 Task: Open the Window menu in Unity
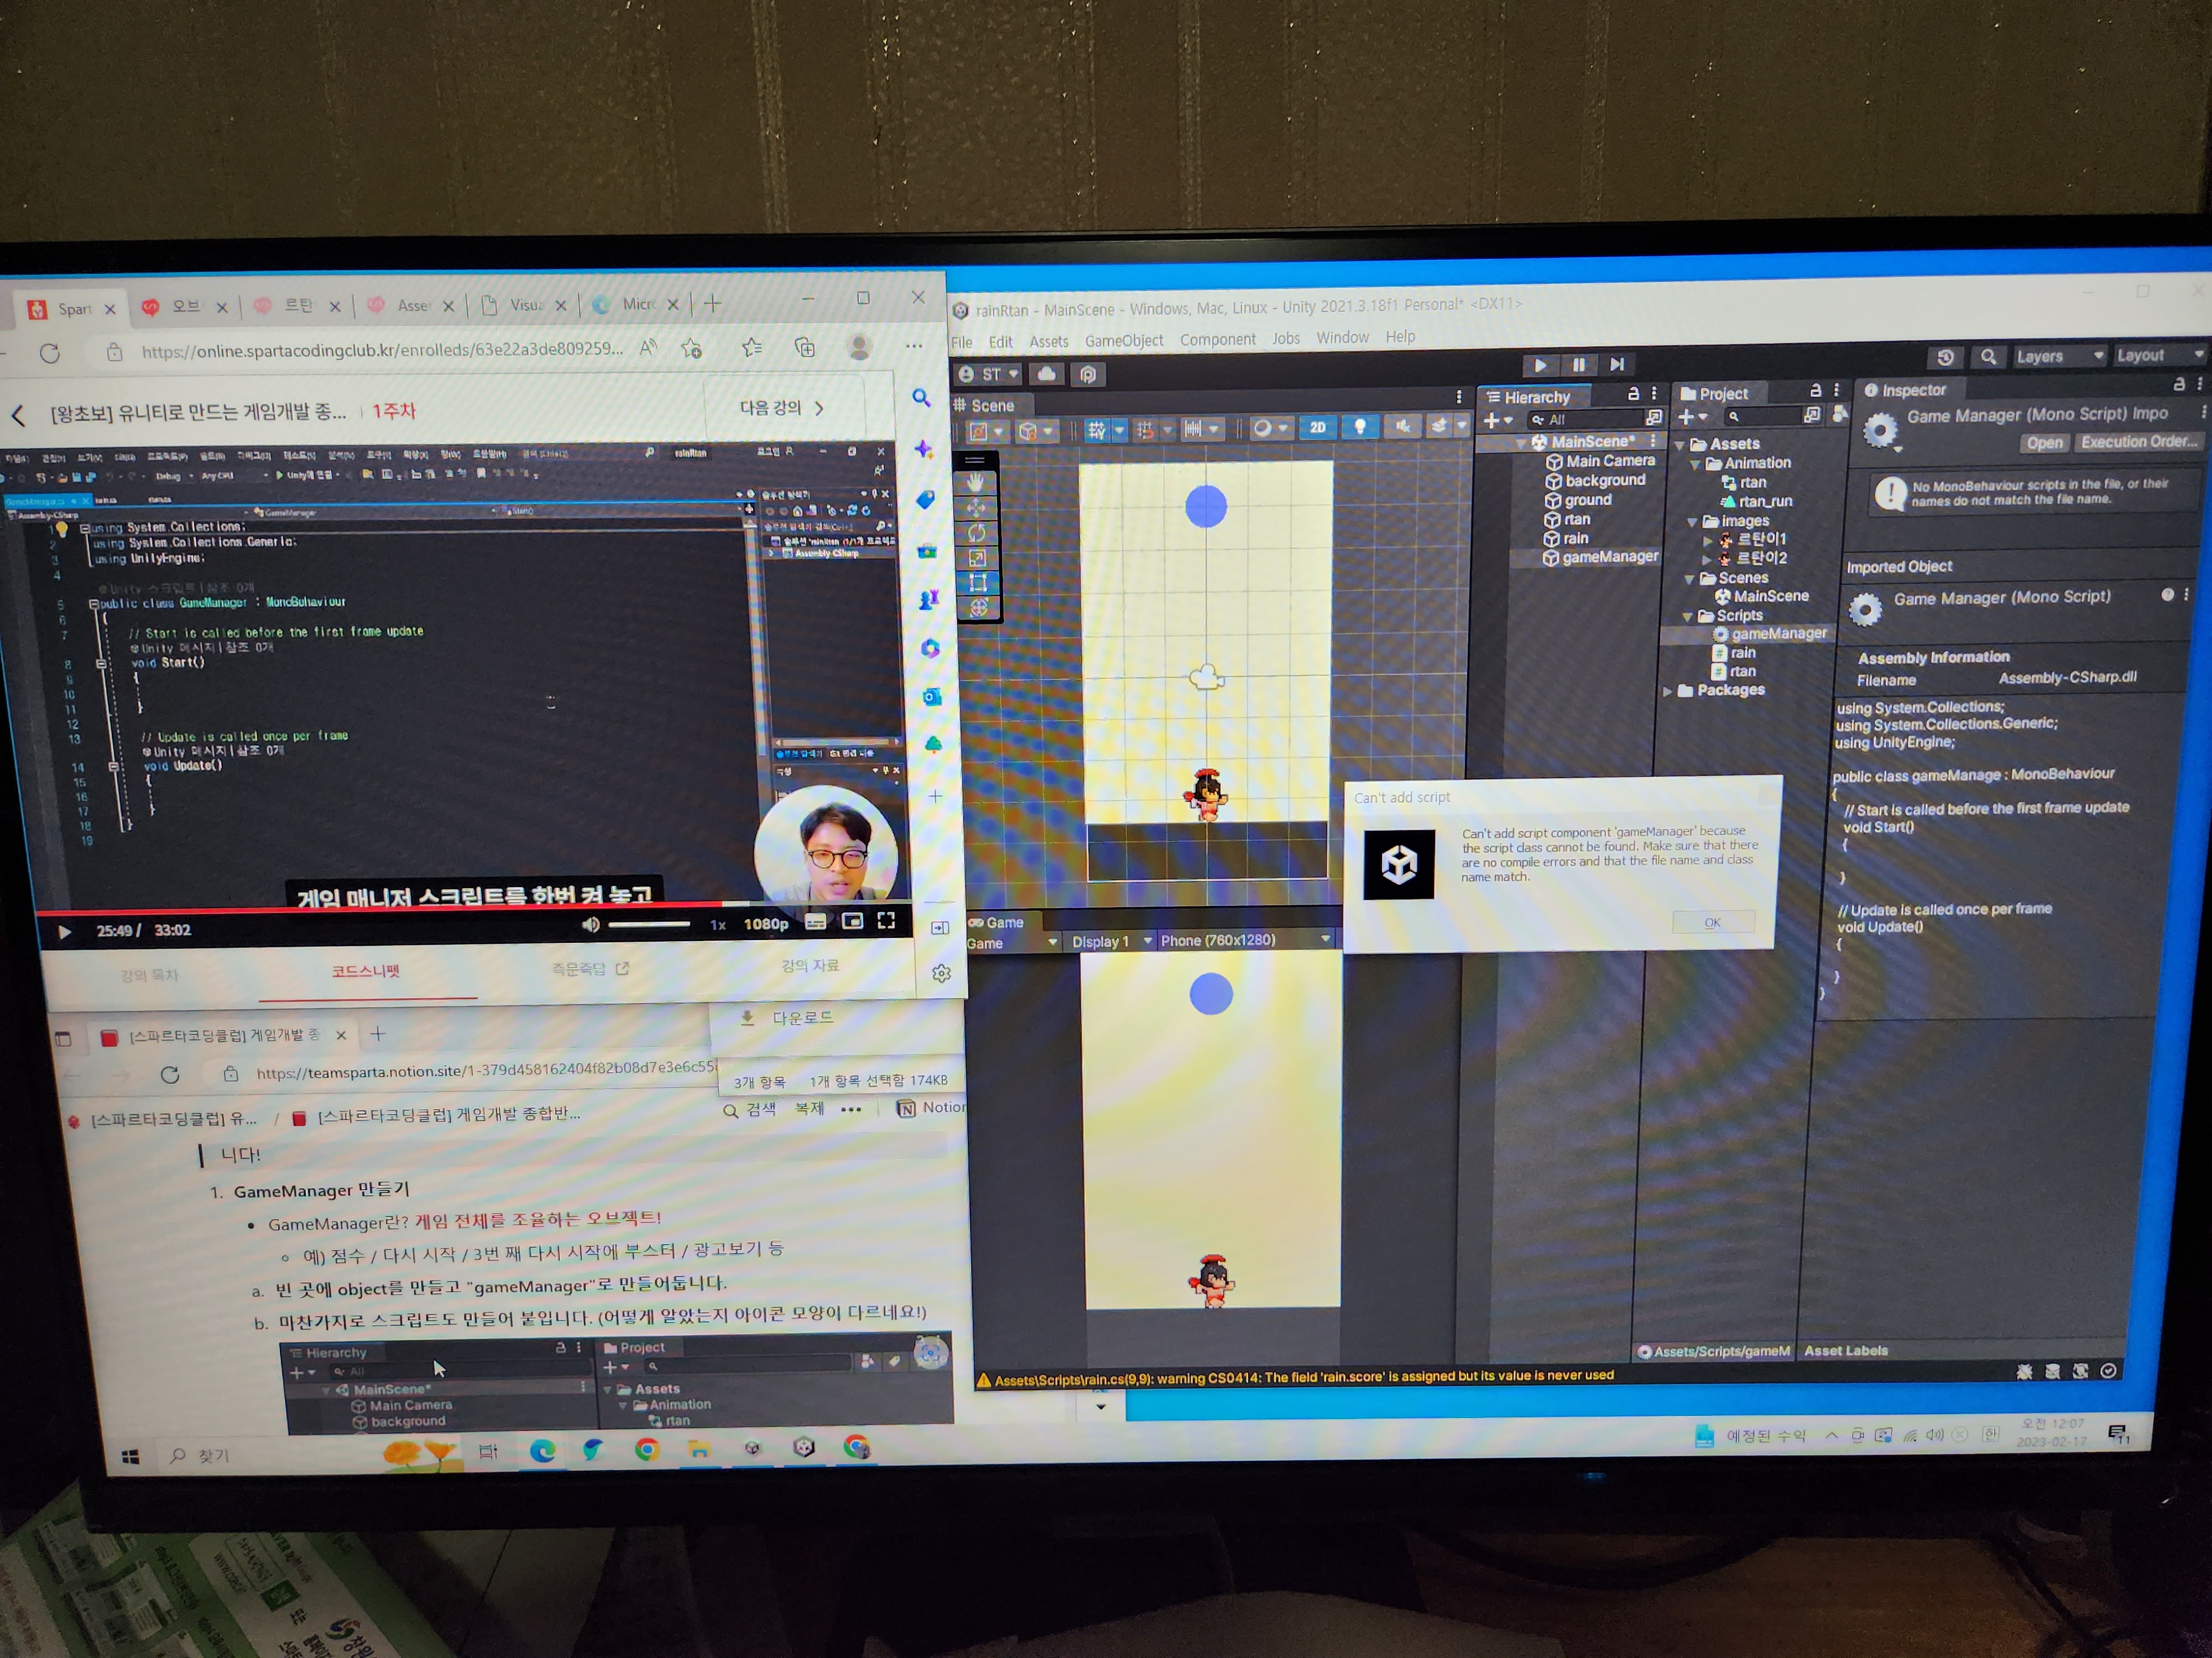click(x=1342, y=338)
